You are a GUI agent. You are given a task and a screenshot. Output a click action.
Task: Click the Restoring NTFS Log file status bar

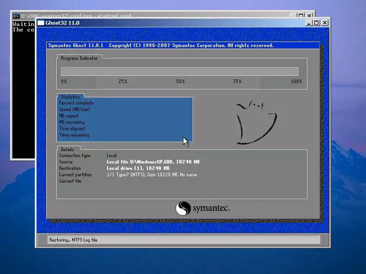click(183, 240)
